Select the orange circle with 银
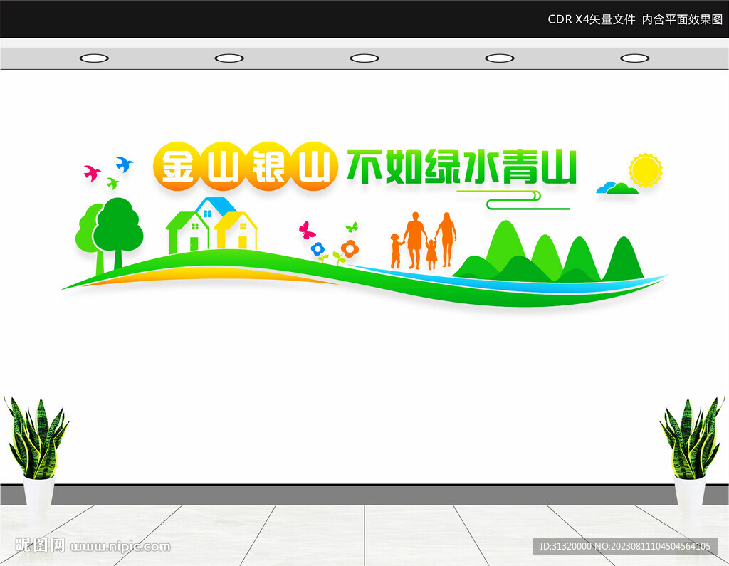Screen dimensions: 729x566 (x=268, y=166)
